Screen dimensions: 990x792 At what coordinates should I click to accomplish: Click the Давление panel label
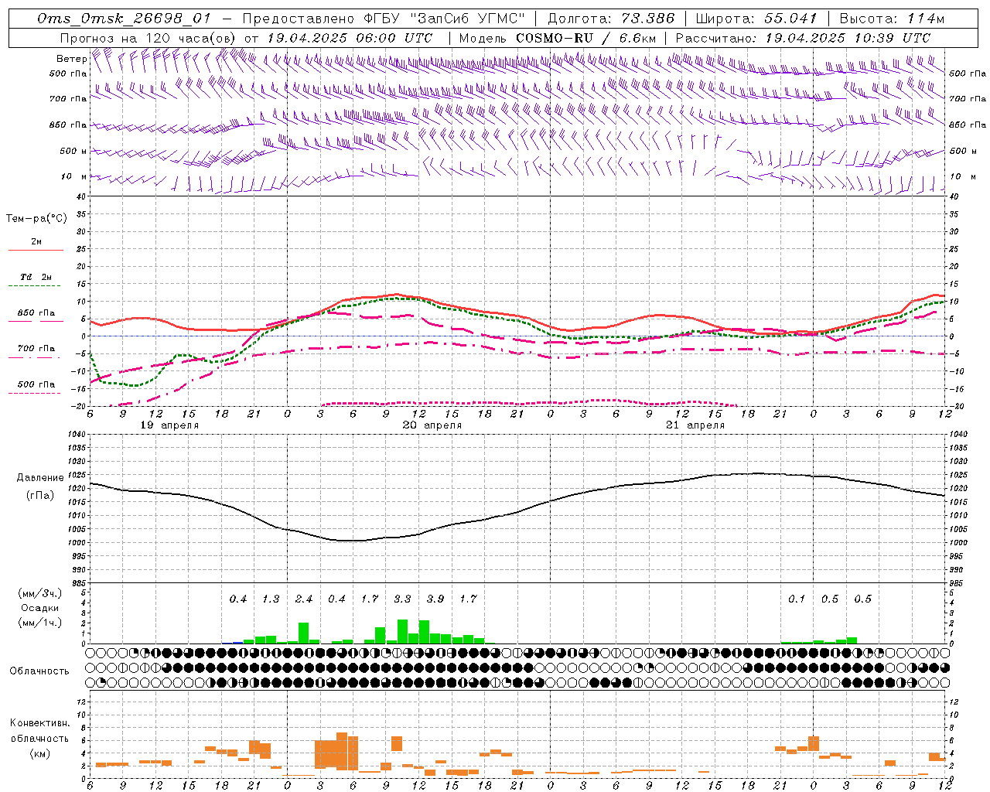pyautogui.click(x=40, y=478)
